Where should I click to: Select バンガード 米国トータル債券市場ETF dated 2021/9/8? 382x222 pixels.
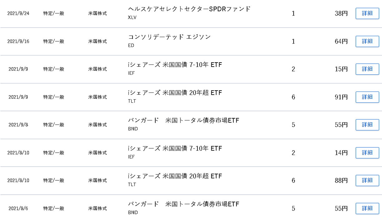coord(184,120)
